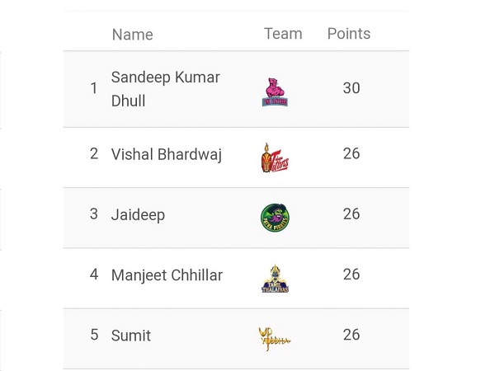Screen dimensions: 495x371
Task: Select the player name Jaideep
Action: (138, 215)
